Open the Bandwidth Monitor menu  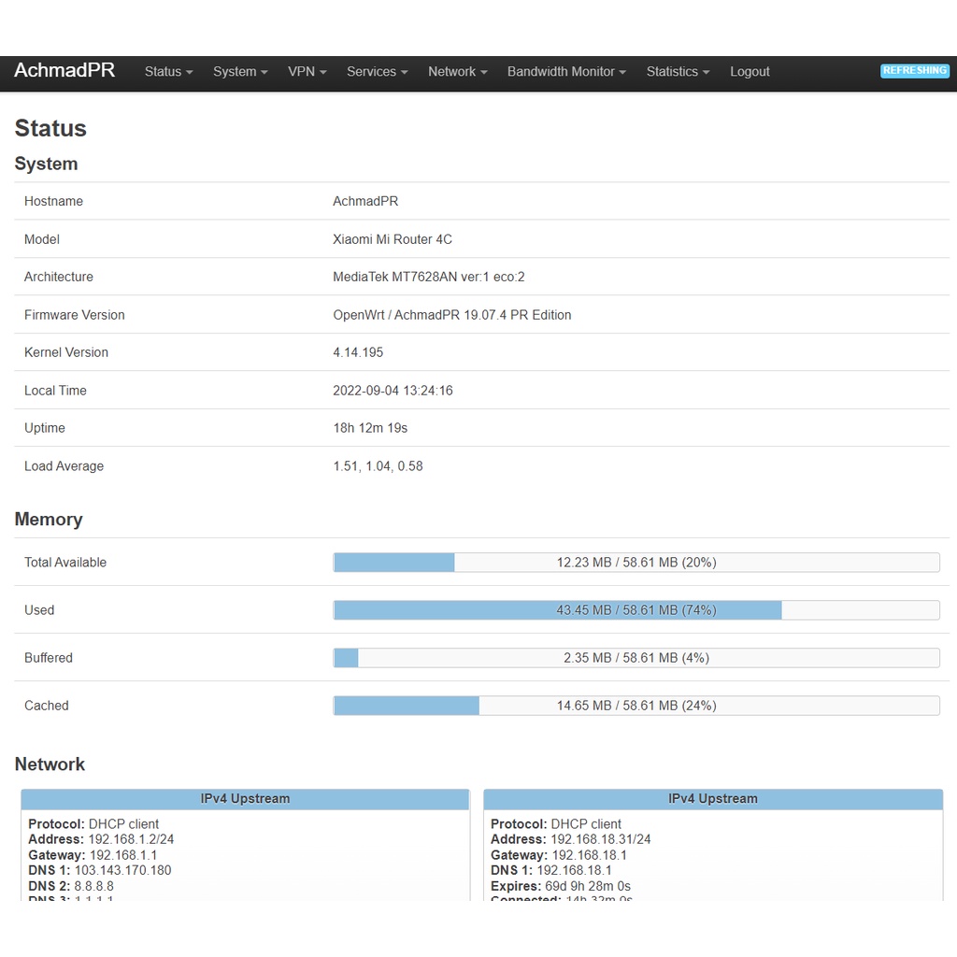click(566, 72)
